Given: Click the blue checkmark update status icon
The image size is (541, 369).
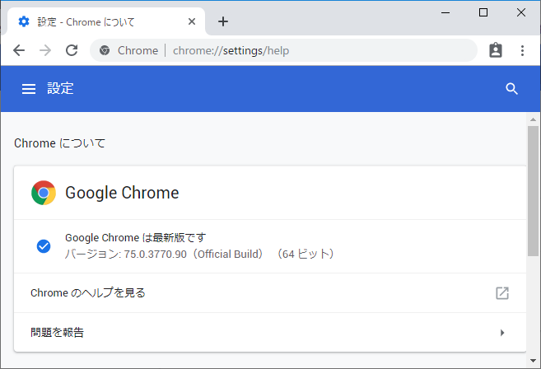Looking at the screenshot, I should click(x=44, y=246).
